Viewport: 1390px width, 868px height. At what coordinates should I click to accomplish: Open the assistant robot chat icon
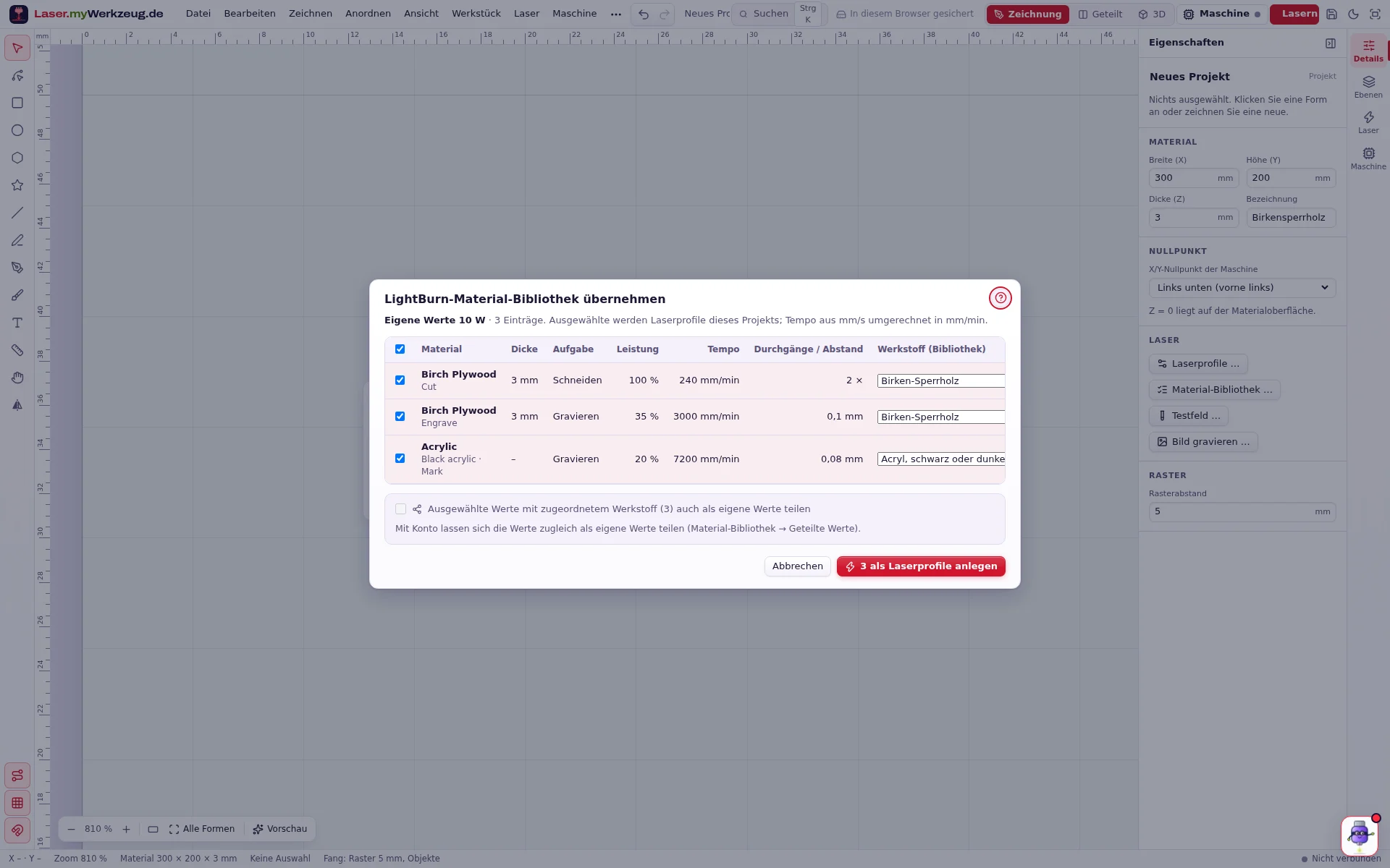(1359, 835)
